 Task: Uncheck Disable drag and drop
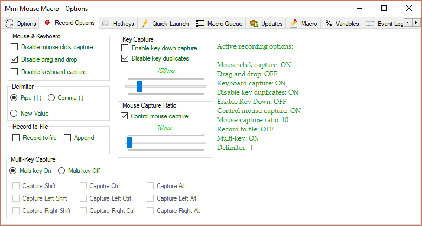click(x=14, y=59)
